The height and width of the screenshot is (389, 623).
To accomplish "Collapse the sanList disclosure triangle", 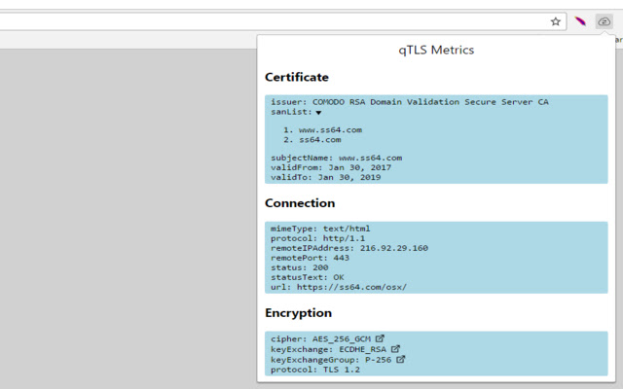I will pyautogui.click(x=318, y=113).
